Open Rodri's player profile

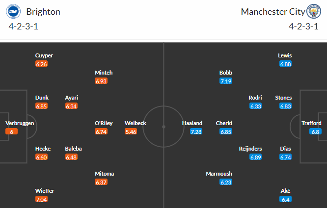255,98
